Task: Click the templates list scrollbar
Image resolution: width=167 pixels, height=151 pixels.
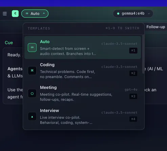Action: click(143, 54)
